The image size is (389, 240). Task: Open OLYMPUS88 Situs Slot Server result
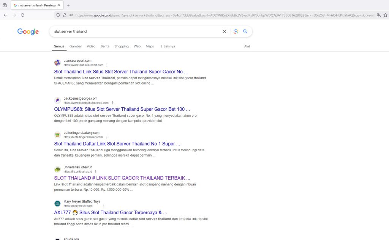[x=122, y=109]
